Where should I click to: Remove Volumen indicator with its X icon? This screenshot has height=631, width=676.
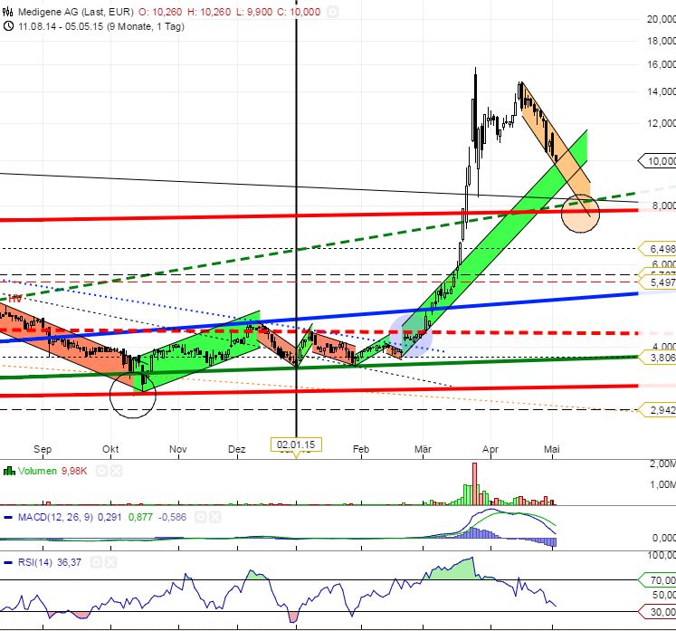pos(117,471)
